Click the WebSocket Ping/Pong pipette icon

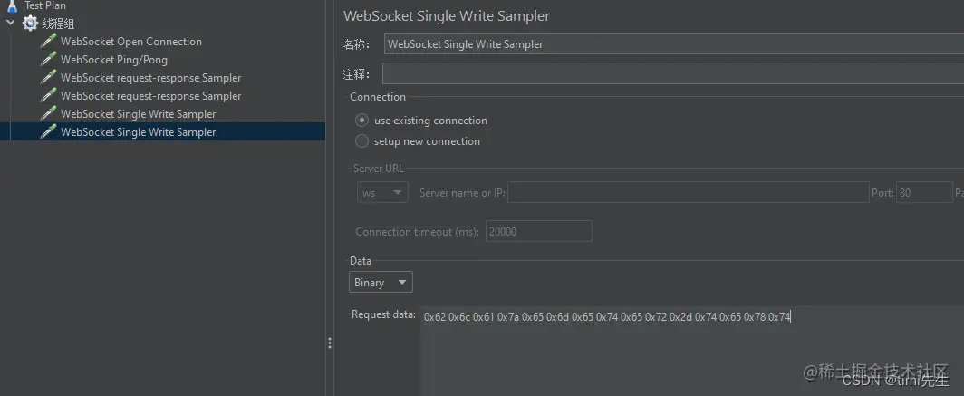[x=48, y=60]
